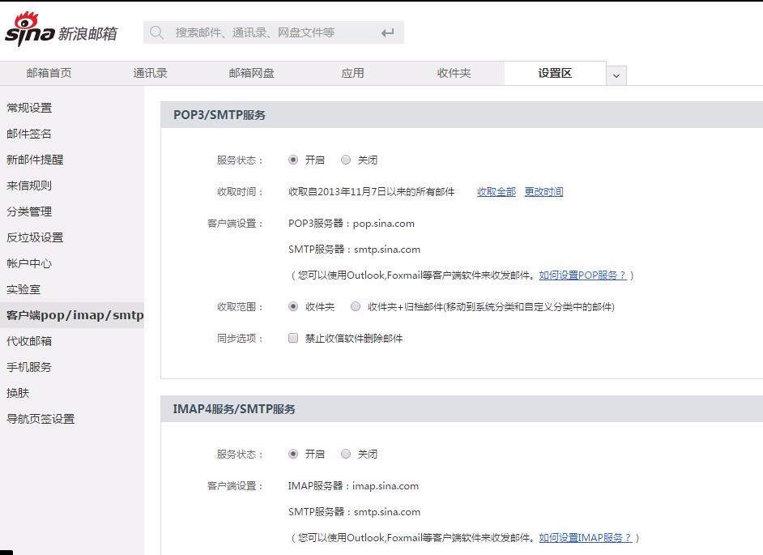Select 收件夹 fetch range radio

pyautogui.click(x=293, y=306)
